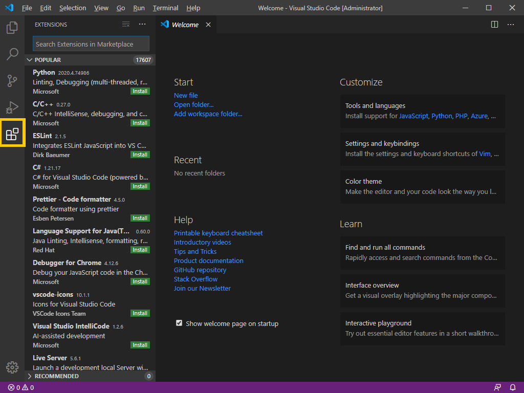Screen dimensions: 524x393
Task: Open the Explorer view in activity bar
Action: point(12,28)
